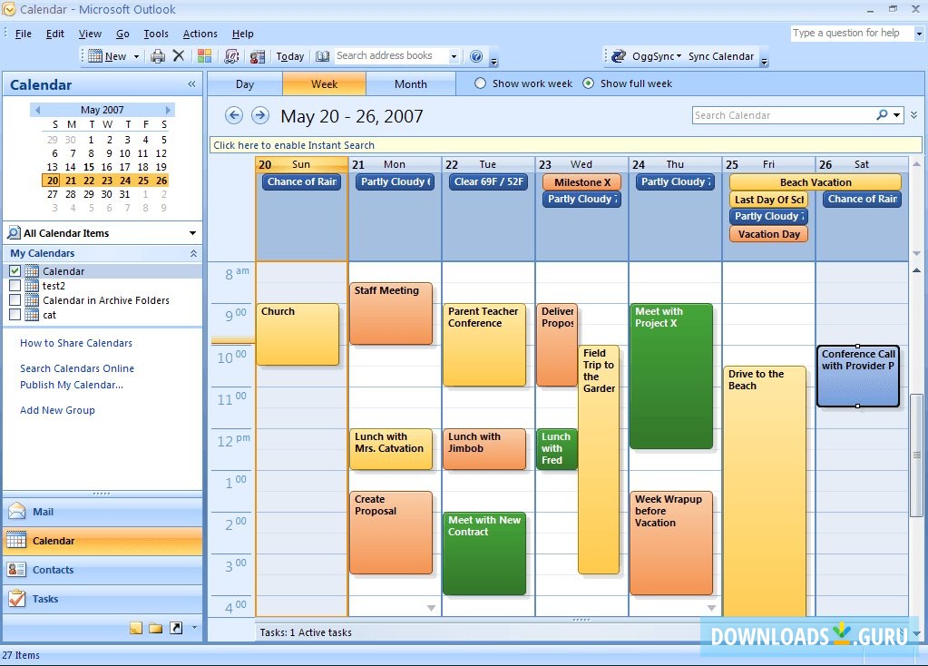928x666 pixels.
Task: Click How to Share Calendars link
Action: point(76,343)
